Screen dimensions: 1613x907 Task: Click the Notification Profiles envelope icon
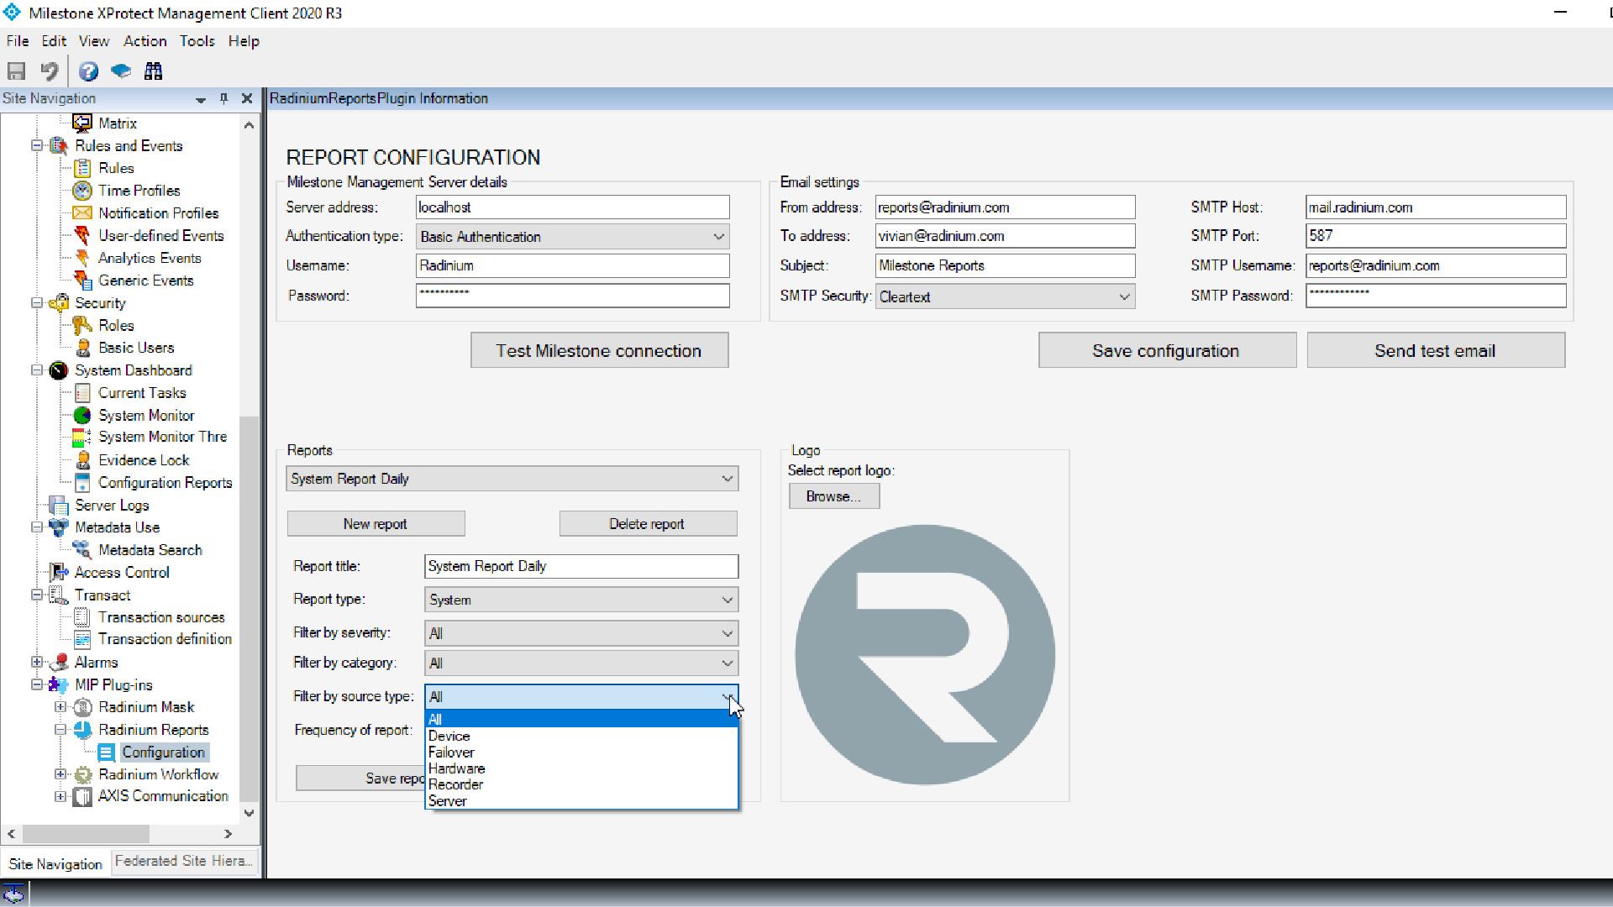(82, 213)
